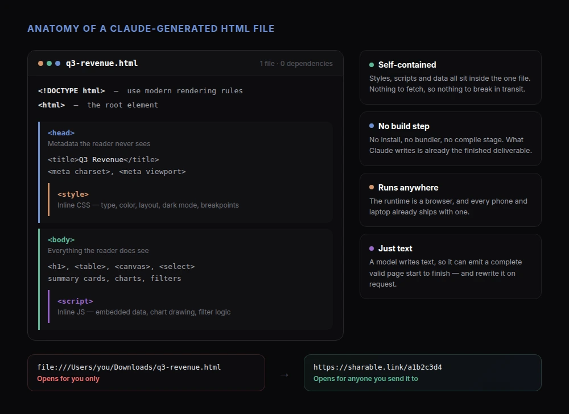Image resolution: width=569 pixels, height=414 pixels.
Task: Click the purple bullet next to Just text
Action: pos(372,249)
